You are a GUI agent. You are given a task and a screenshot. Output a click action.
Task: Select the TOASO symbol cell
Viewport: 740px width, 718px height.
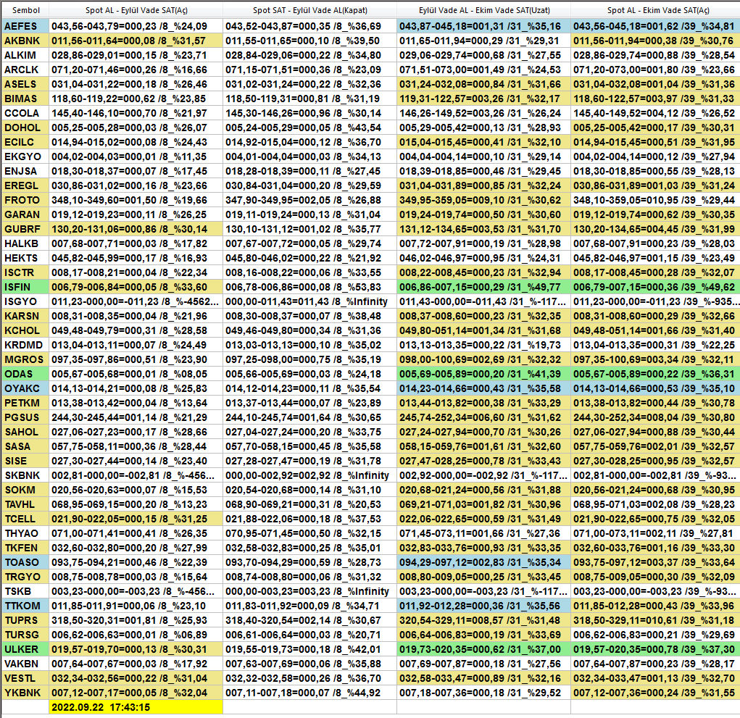(25, 563)
